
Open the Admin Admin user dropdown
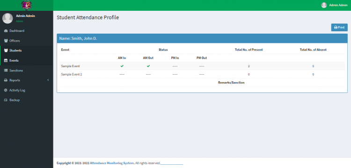point(334,5)
